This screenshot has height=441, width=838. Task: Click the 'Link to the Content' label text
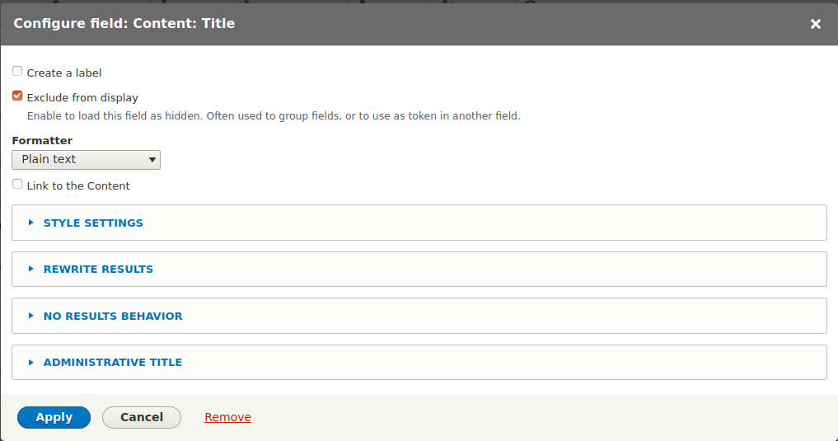tap(78, 186)
